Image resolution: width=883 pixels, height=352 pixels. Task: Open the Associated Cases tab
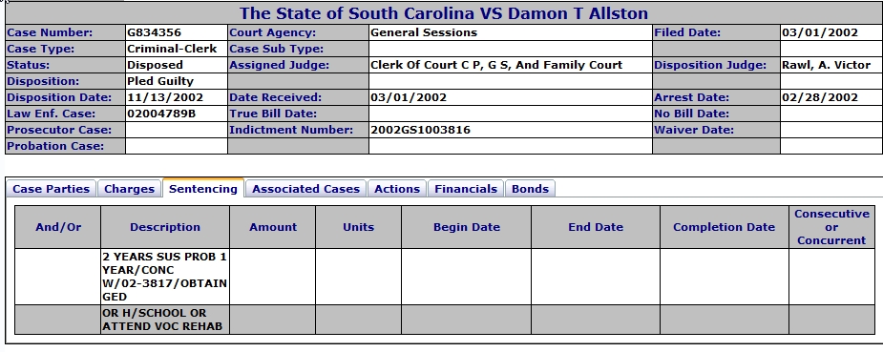305,189
